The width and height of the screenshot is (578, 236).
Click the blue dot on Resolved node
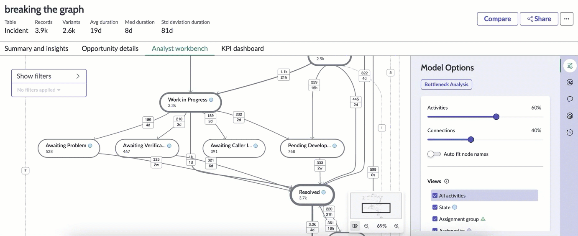pos(323,192)
